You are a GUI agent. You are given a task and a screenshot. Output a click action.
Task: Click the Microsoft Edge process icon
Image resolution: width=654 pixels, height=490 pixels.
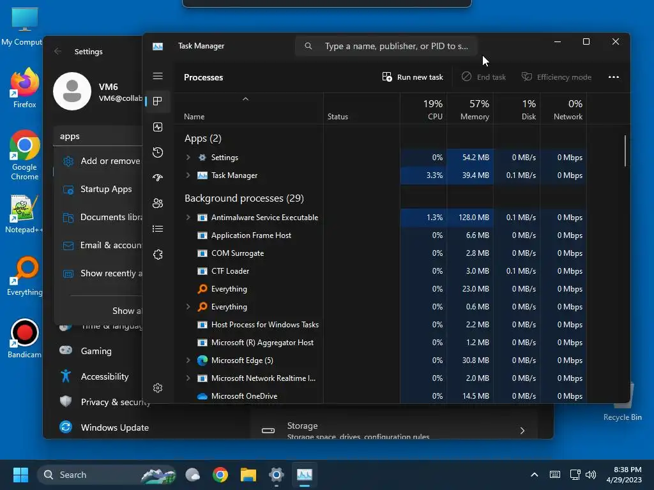click(202, 360)
